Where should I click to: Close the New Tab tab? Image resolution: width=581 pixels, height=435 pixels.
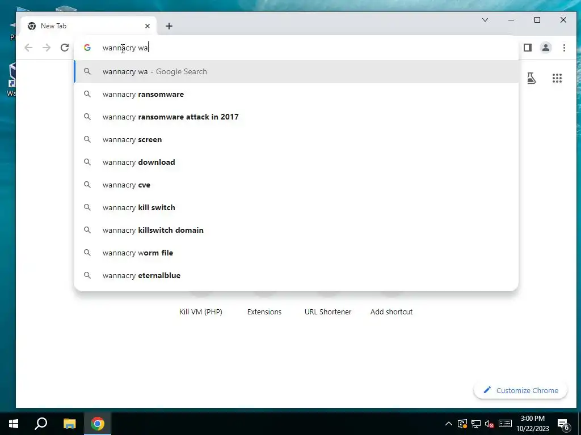pos(148,26)
